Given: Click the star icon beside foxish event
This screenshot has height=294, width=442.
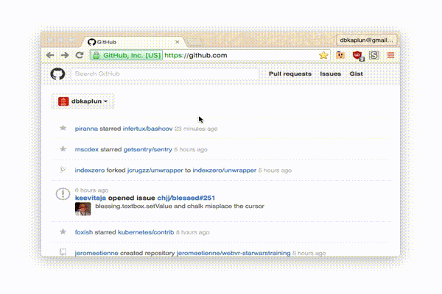Looking at the screenshot, I should pyautogui.click(x=63, y=232).
